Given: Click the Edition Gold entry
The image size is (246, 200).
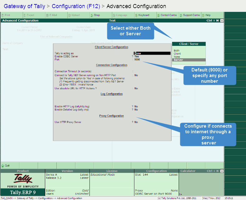Looking at the screenshot, I should (67, 190).
